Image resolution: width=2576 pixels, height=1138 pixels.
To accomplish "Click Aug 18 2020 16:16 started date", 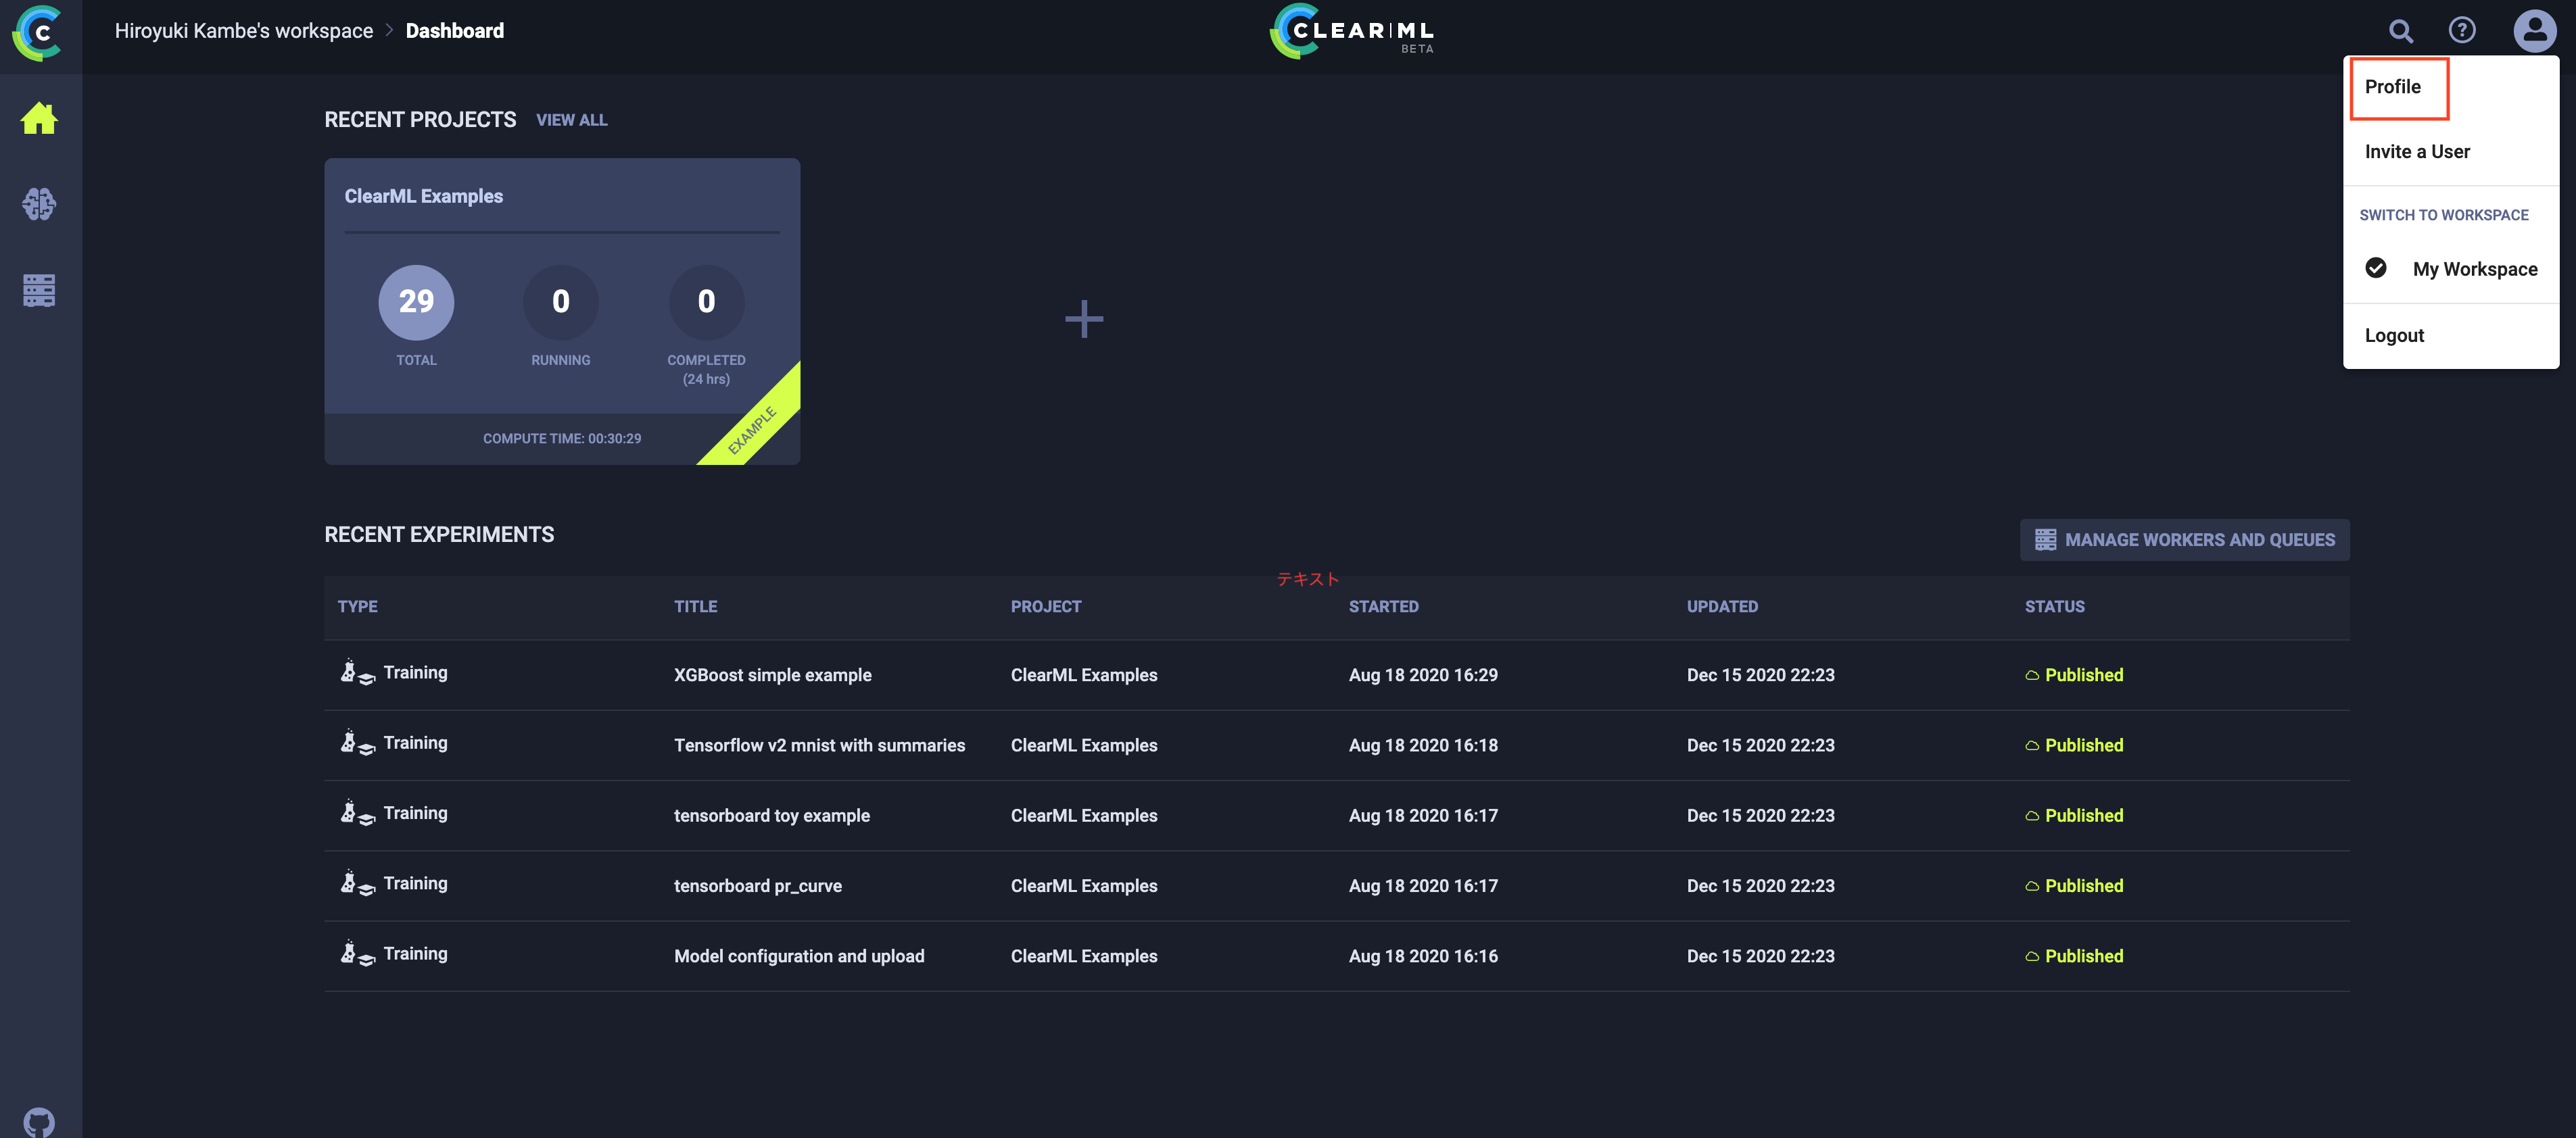I will click(x=1422, y=956).
